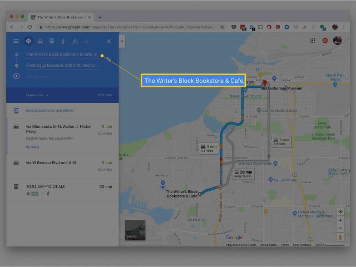Open a new browser tab

[x=100, y=17]
